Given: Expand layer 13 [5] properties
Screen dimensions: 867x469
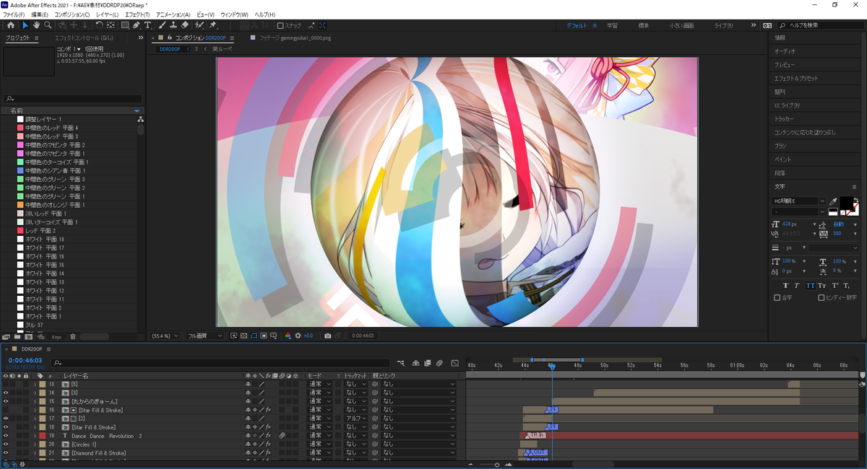Looking at the screenshot, I should [34, 384].
